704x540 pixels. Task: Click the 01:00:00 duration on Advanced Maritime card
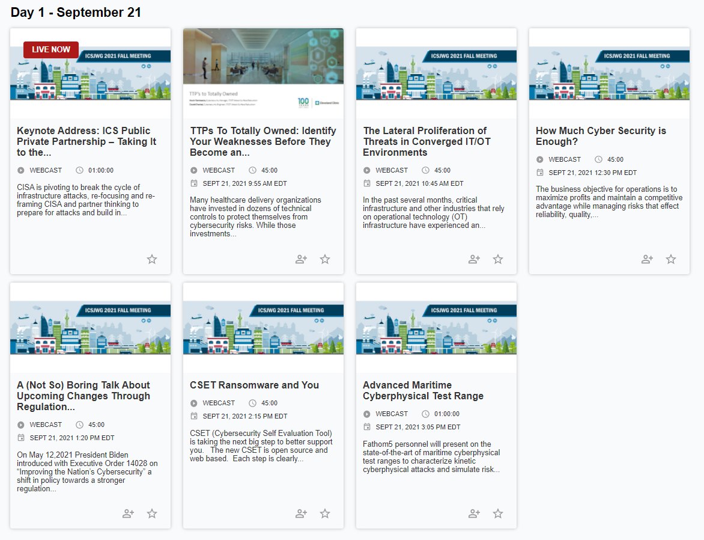447,414
